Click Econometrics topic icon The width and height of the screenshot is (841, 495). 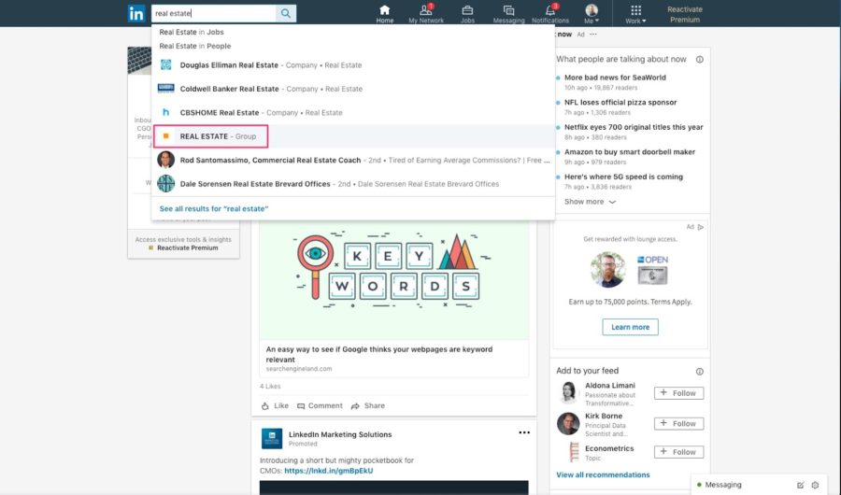(x=574, y=452)
